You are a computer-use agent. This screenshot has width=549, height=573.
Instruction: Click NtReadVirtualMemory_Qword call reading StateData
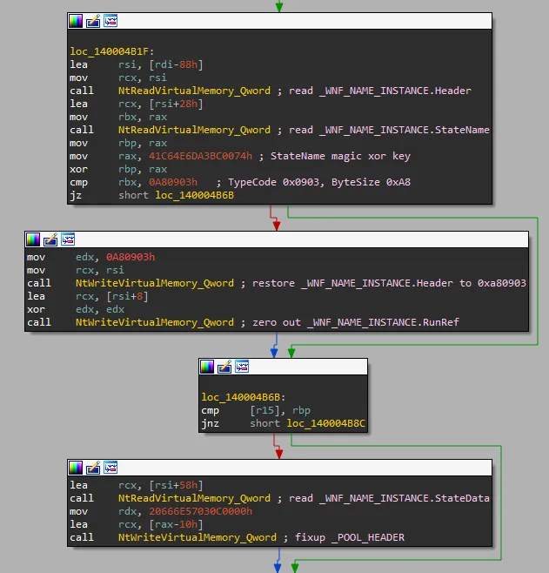194,498
